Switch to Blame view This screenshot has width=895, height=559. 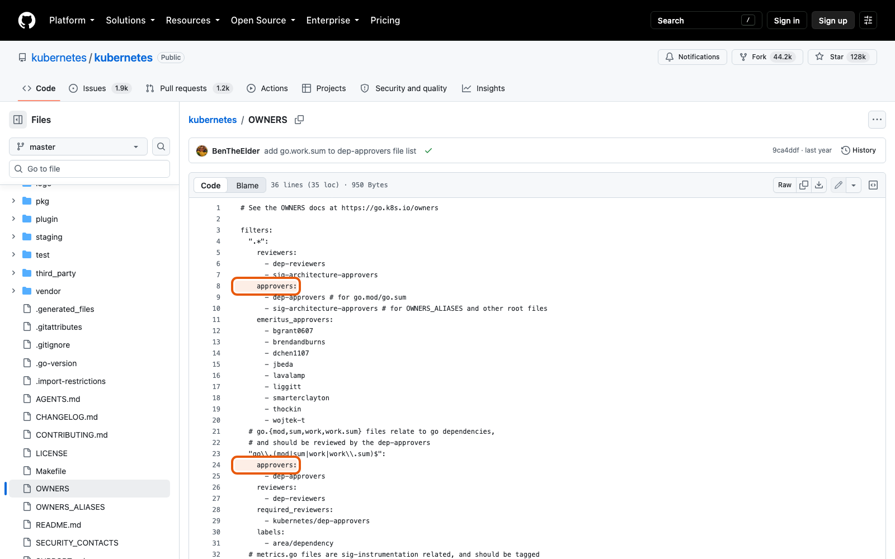[x=247, y=186]
